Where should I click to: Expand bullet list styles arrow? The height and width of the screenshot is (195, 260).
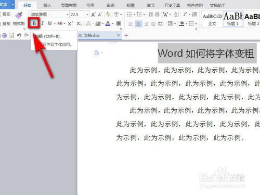point(134,15)
